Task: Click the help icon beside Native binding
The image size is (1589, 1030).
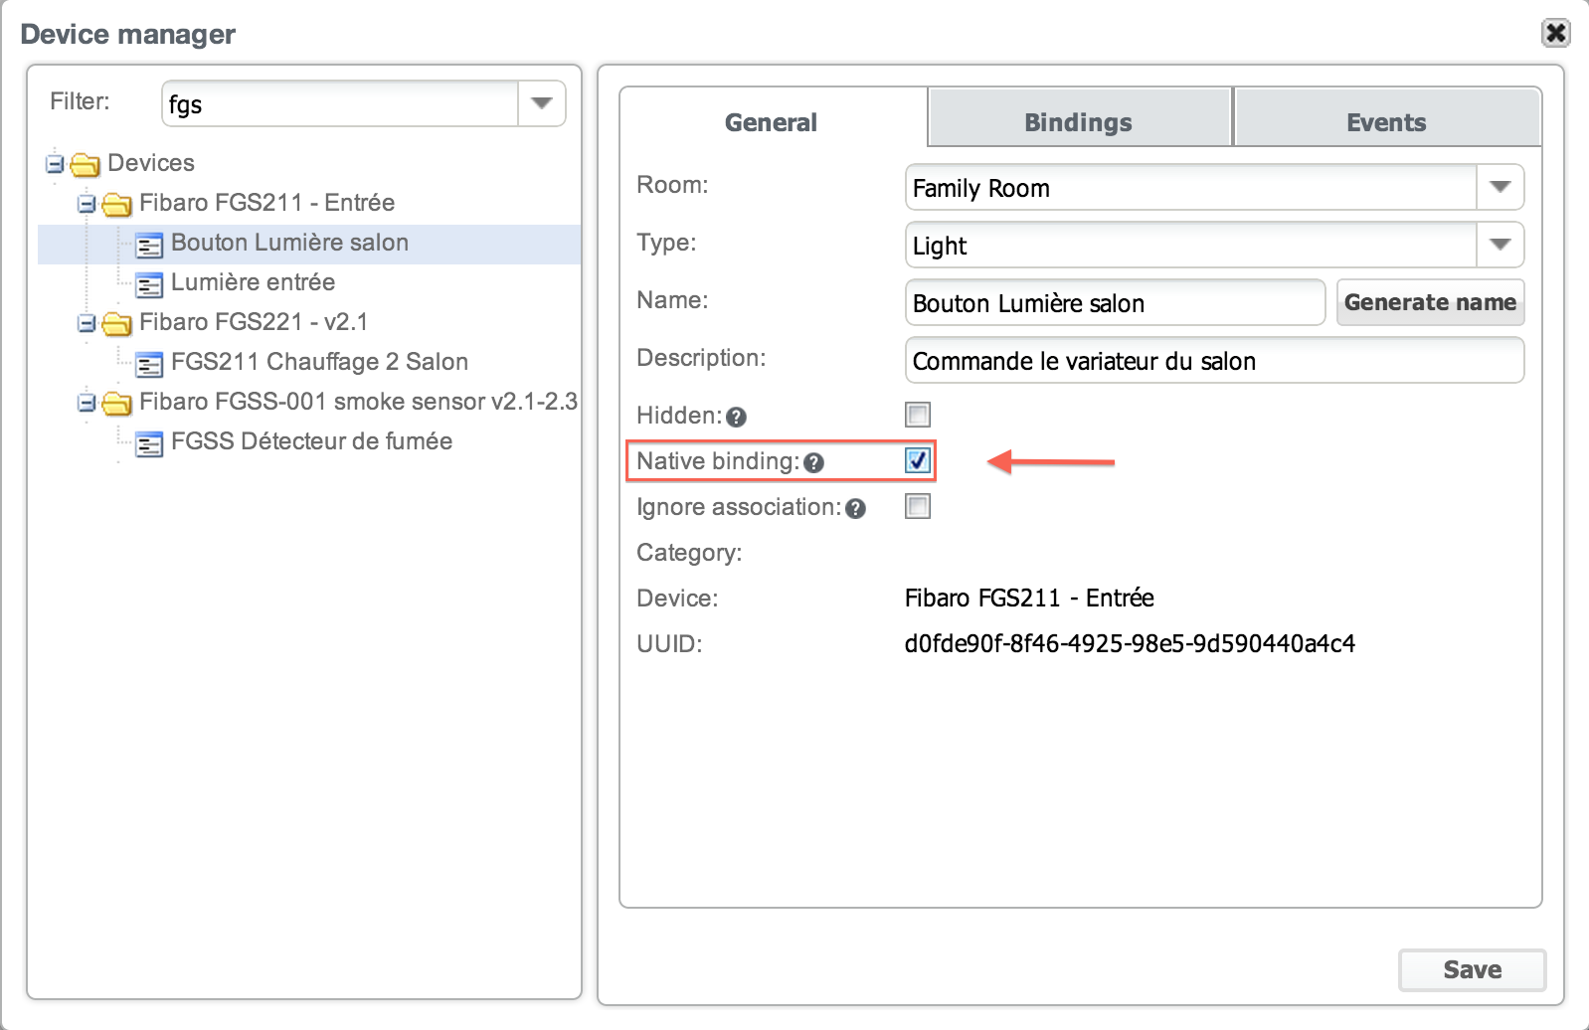Action: (813, 463)
